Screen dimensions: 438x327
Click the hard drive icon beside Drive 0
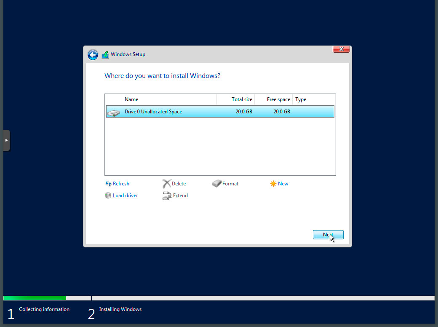tap(113, 112)
